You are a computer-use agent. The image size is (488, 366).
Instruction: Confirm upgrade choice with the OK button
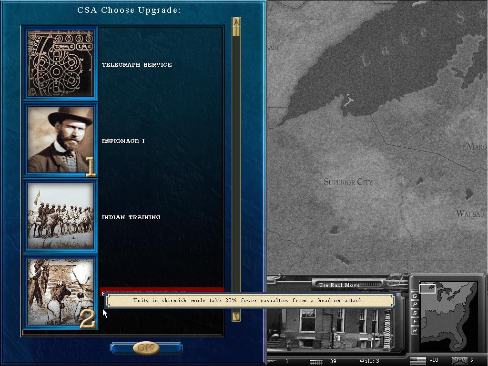point(146,347)
